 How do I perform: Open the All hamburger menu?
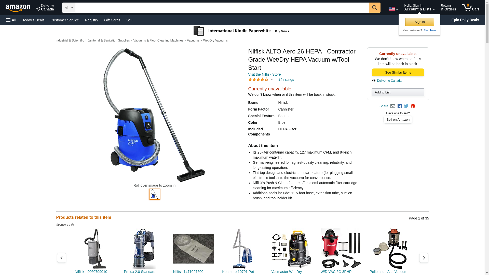click(11, 20)
